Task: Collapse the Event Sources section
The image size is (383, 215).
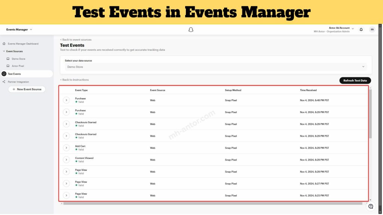Action: pyautogui.click(x=4, y=51)
